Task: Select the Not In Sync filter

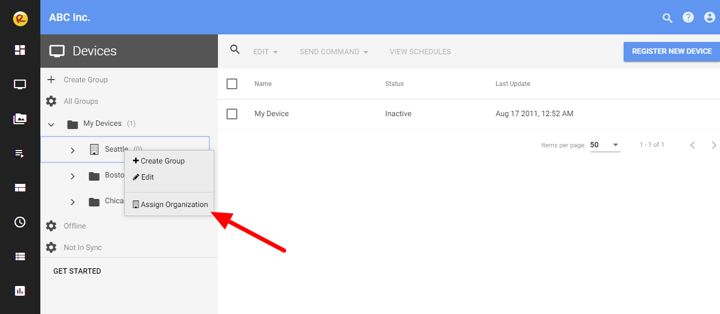Action: [x=82, y=247]
